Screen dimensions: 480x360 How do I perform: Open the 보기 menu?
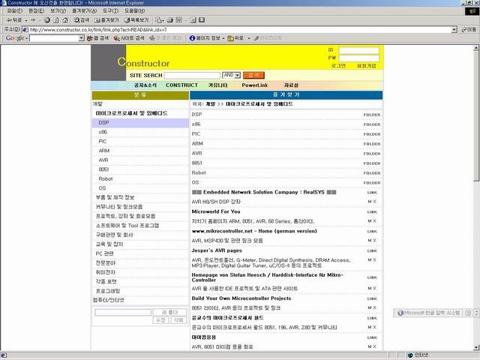pos(58,10)
